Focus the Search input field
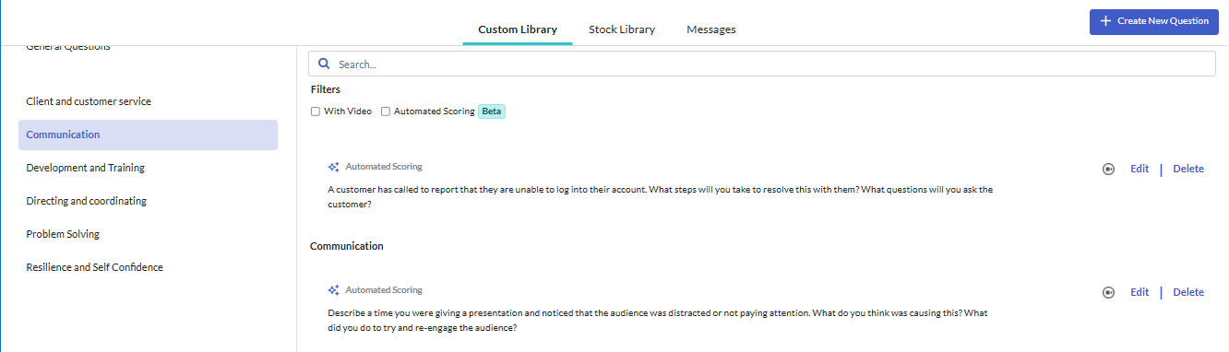 762,64
